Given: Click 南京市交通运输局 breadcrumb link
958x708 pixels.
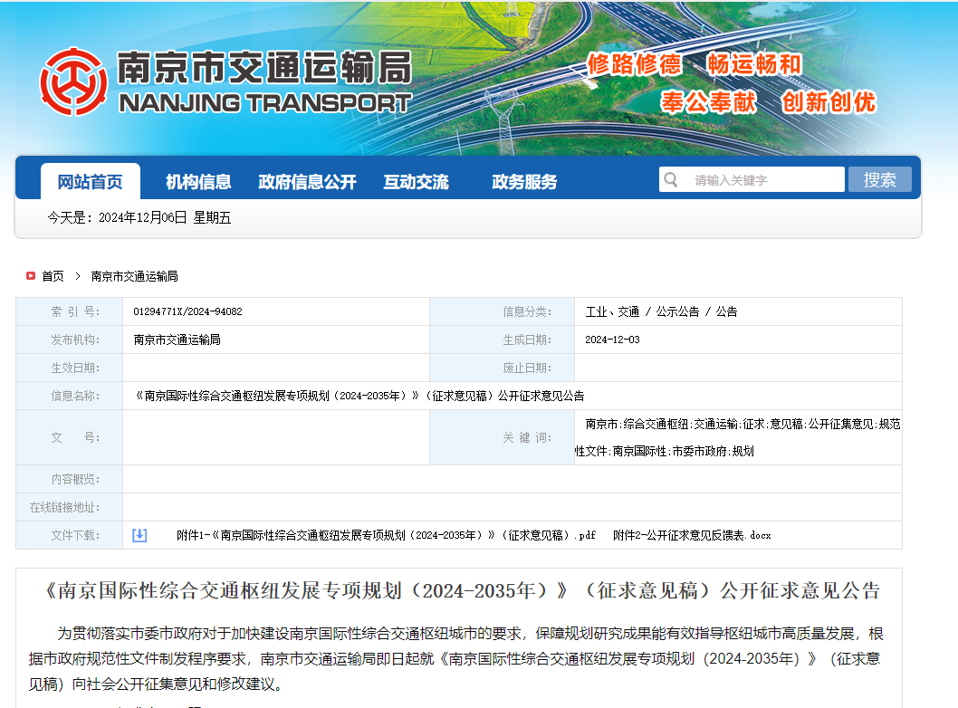Looking at the screenshot, I should click(134, 276).
